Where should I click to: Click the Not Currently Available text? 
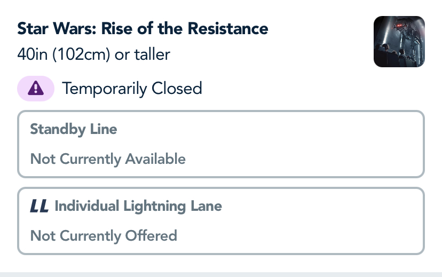coord(108,159)
